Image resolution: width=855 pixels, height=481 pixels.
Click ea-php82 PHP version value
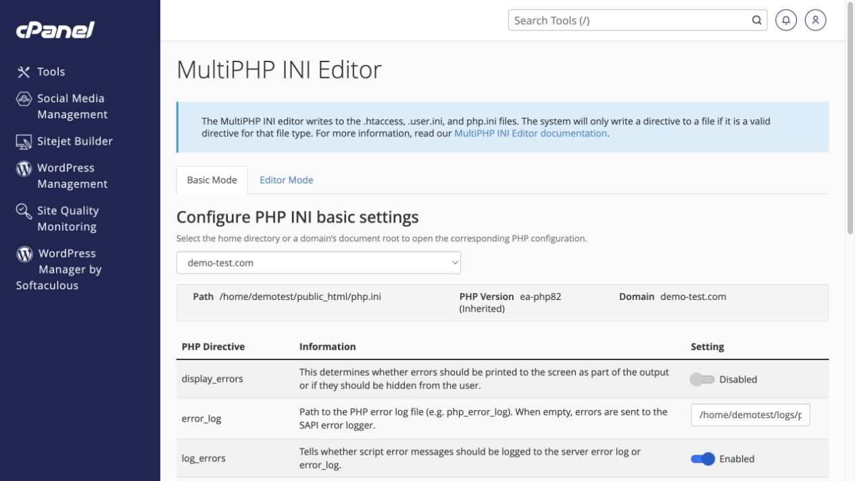pos(541,297)
